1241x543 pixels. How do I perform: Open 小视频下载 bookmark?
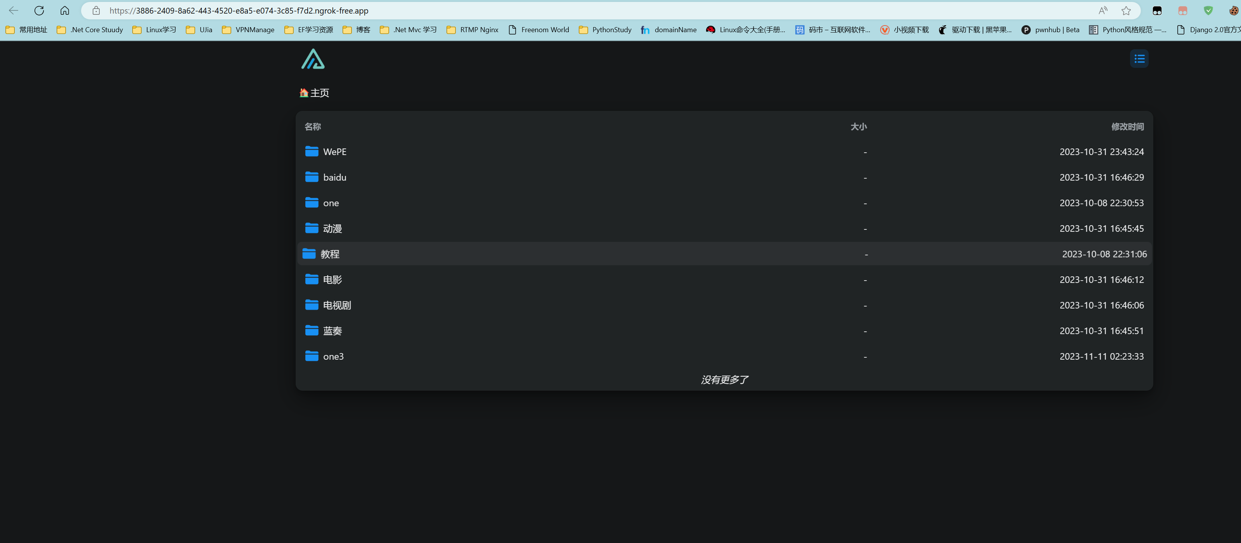tap(904, 30)
